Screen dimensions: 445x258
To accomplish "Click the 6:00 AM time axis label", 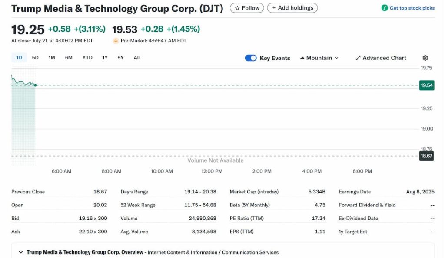I will (x=61, y=171).
